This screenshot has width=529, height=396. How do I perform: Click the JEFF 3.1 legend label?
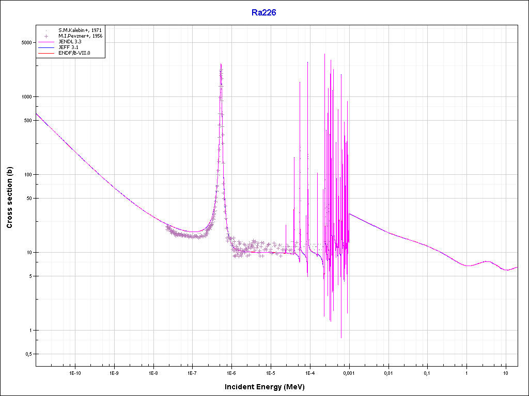click(x=68, y=47)
